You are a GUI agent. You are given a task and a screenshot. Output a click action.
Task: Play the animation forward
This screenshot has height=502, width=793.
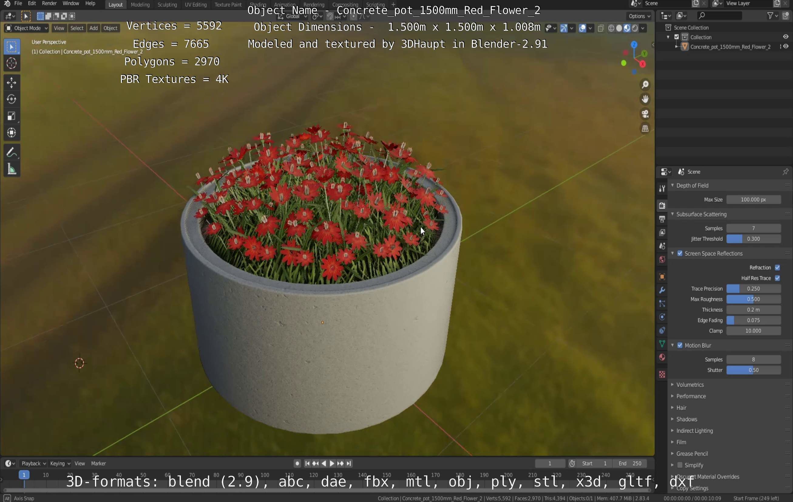click(332, 463)
